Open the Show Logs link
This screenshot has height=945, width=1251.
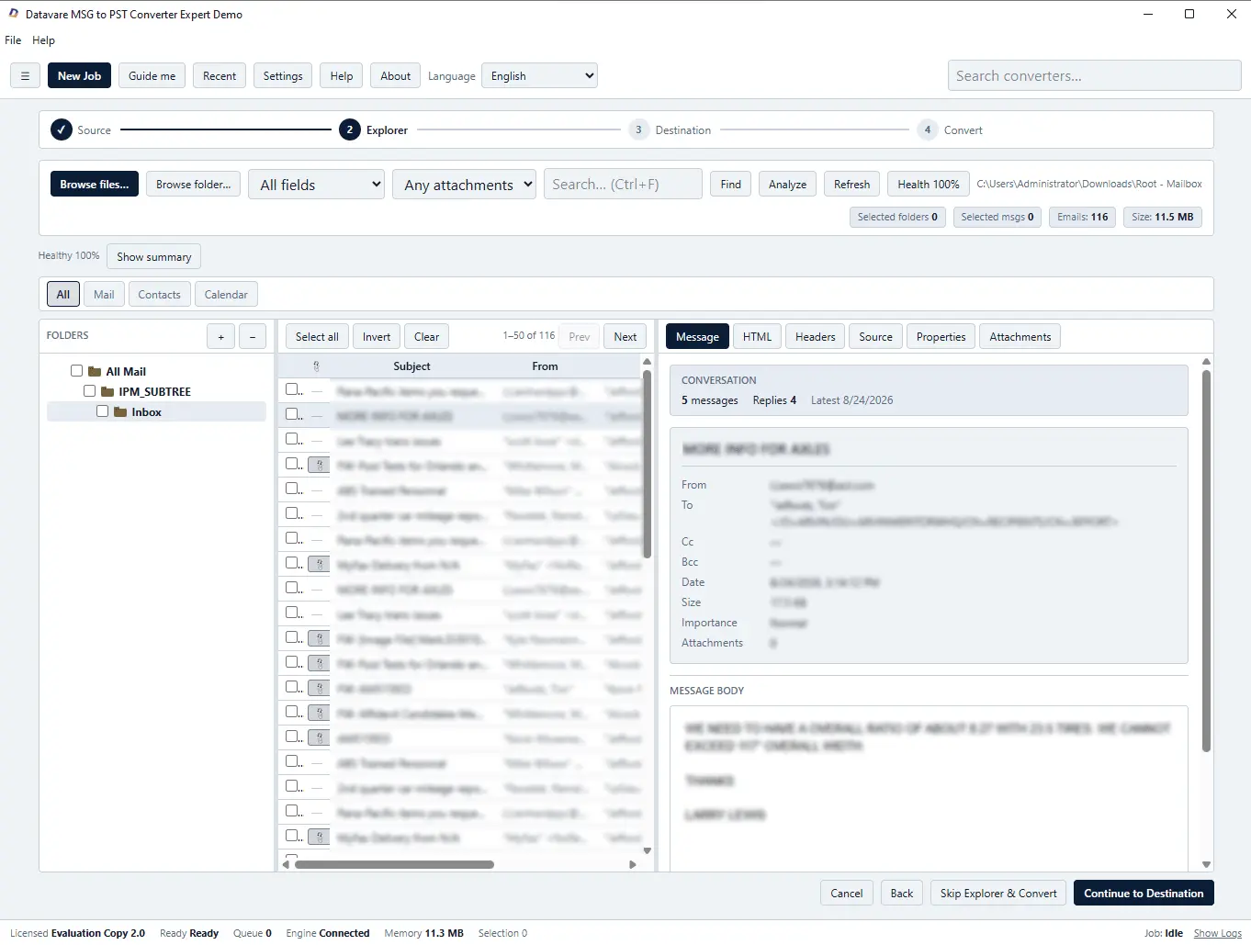pyautogui.click(x=1218, y=933)
